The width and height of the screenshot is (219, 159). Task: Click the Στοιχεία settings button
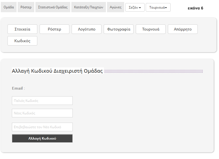[x=22, y=29]
